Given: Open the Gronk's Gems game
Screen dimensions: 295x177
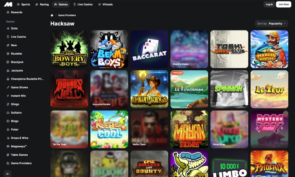Looking at the screenshot, I should [x=189, y=49].
